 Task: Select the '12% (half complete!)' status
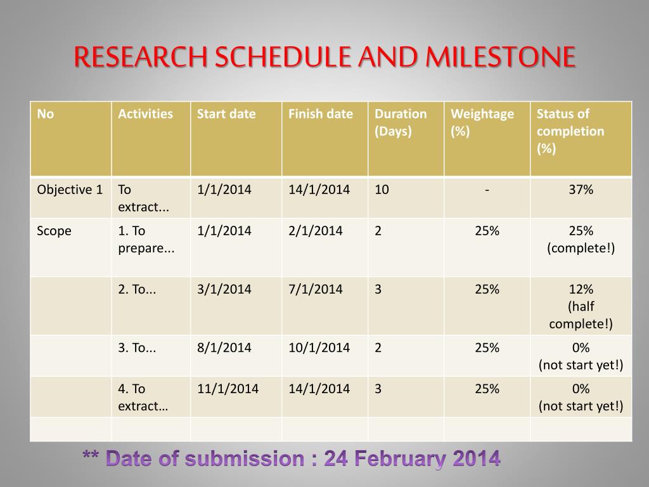pos(581,306)
